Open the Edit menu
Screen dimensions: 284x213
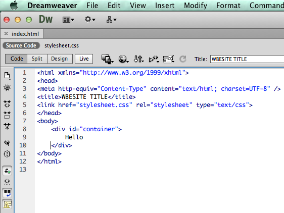tap(114, 6)
